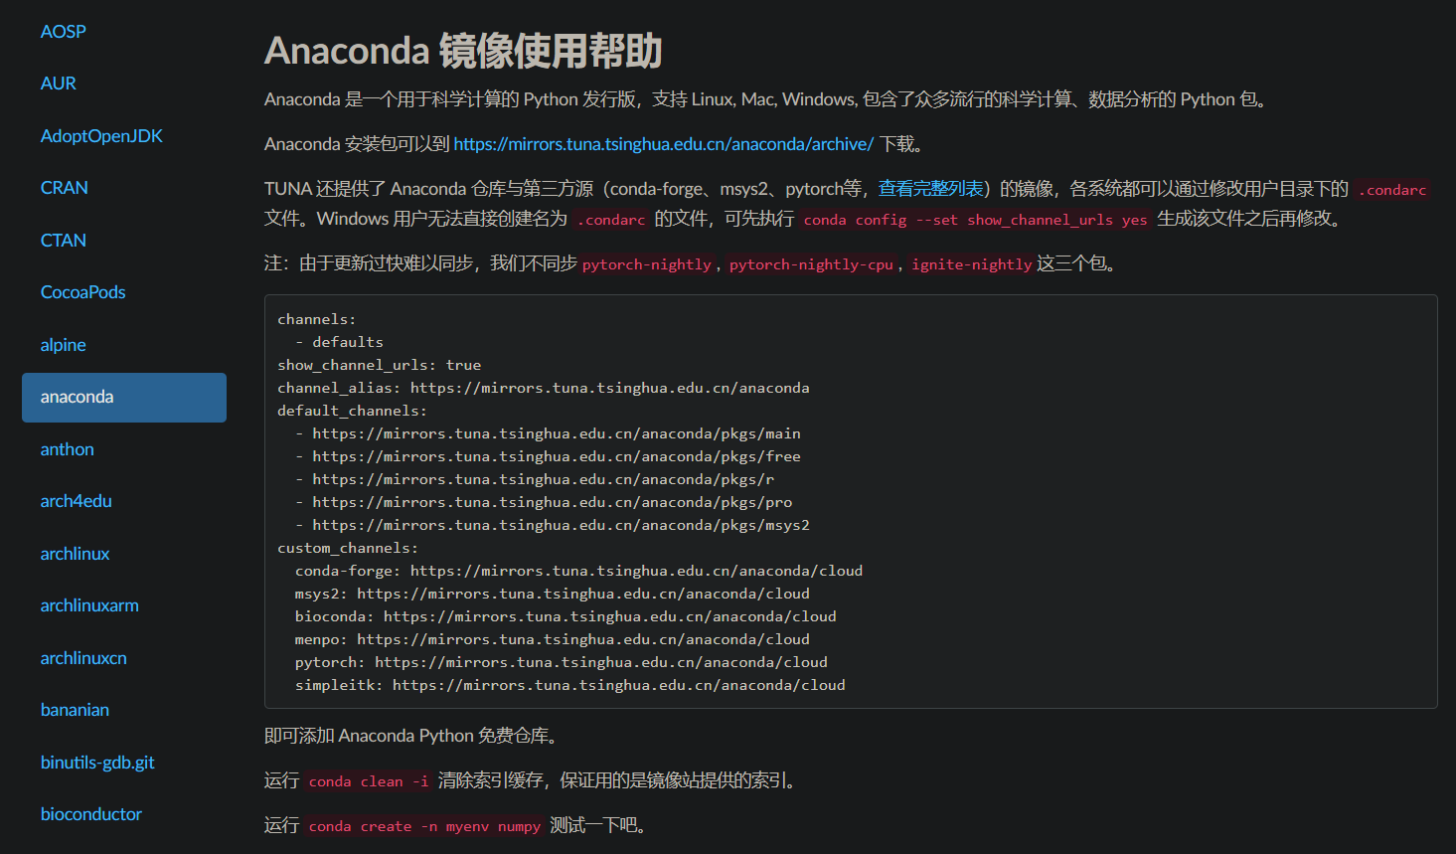Image resolution: width=1456 pixels, height=854 pixels.
Task: Click the default_channels: line
Action: (x=352, y=411)
